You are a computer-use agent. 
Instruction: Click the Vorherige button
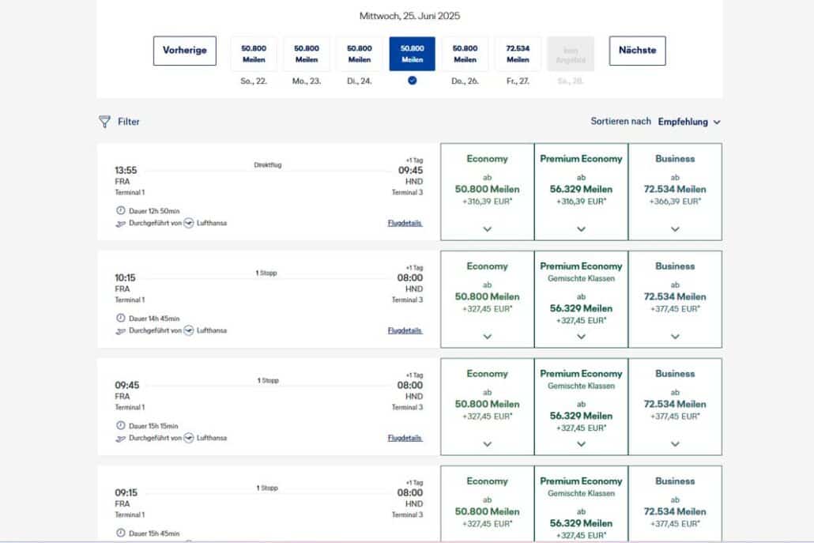184,51
